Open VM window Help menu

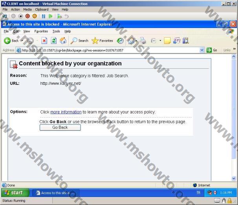(x=65, y=9)
